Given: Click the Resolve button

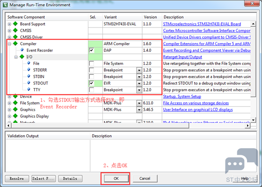Looking at the screenshot, I should (x=17, y=179).
